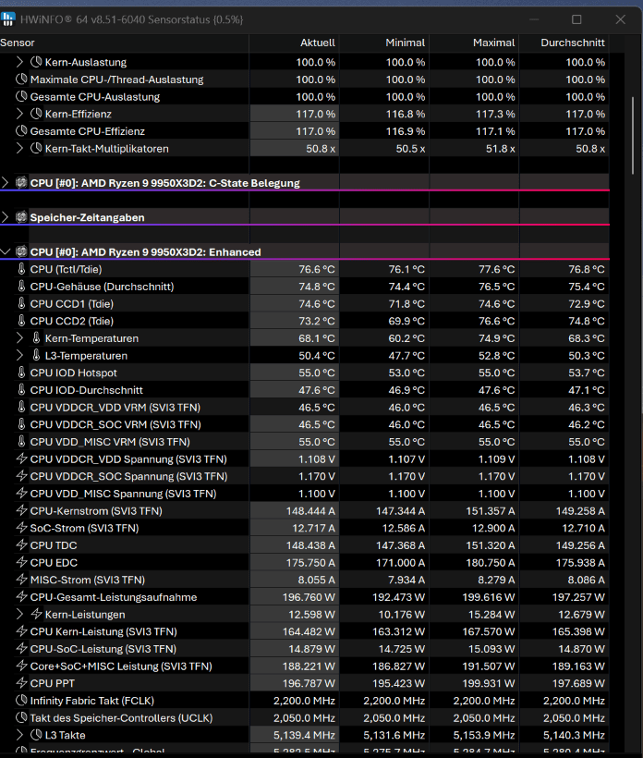Click the lightning icon next to CPU PPT
The image size is (643, 758).
pyautogui.click(x=21, y=683)
